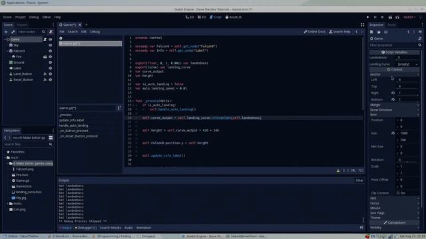Expand the Fonts folder in FileSystem

coord(7,204)
